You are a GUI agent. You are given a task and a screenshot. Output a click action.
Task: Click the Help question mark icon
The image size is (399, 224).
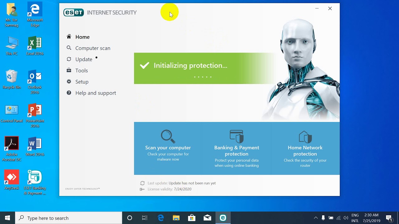coord(69,93)
